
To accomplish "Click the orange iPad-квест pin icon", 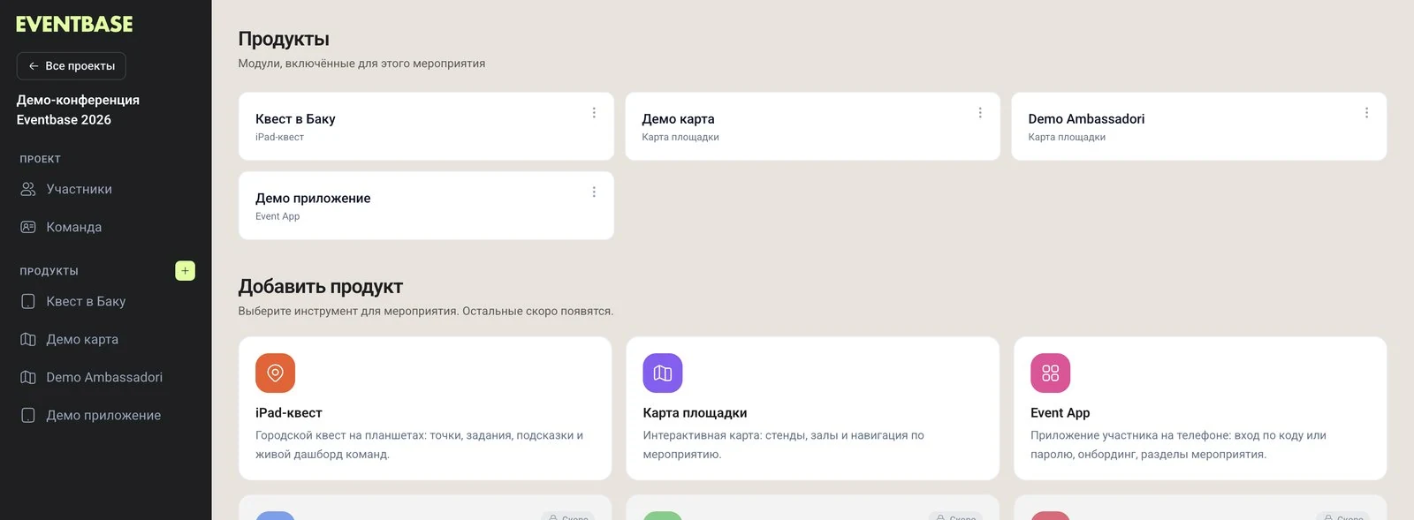I will (x=275, y=373).
